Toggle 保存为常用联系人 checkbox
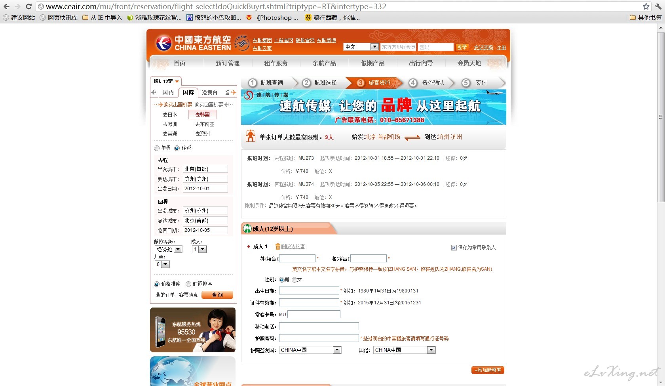The width and height of the screenshot is (665, 386). pyautogui.click(x=454, y=248)
